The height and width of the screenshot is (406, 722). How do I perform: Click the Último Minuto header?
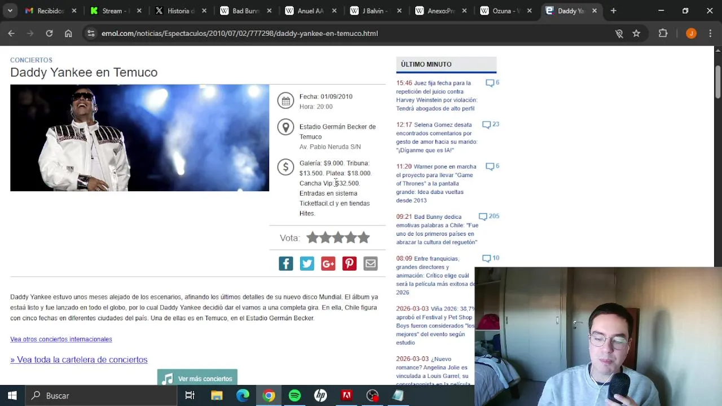click(x=446, y=64)
